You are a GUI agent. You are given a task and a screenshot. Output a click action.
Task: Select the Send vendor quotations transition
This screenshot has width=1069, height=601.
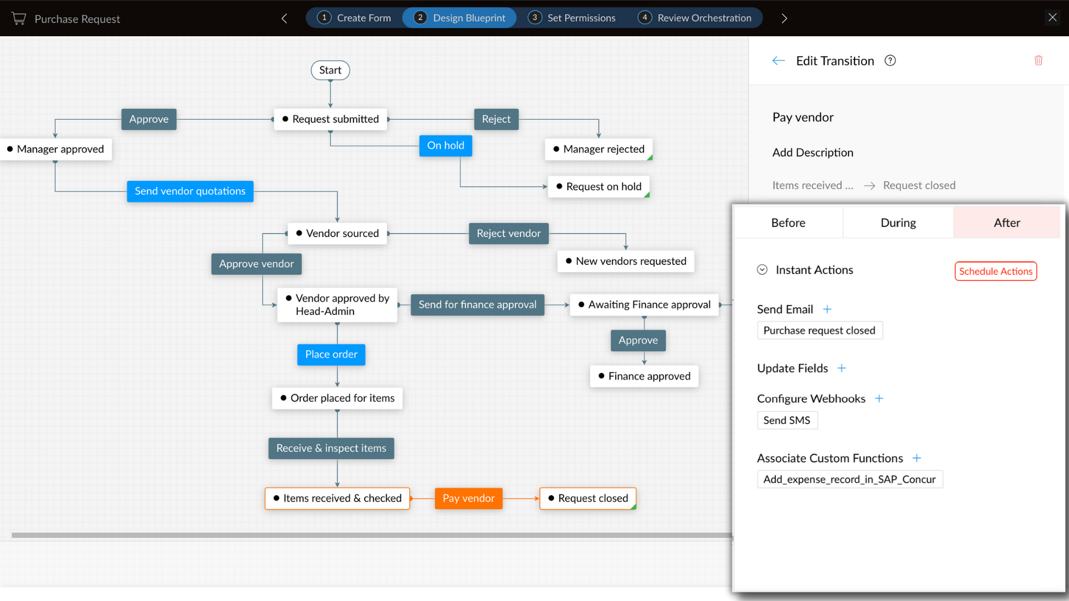click(190, 191)
